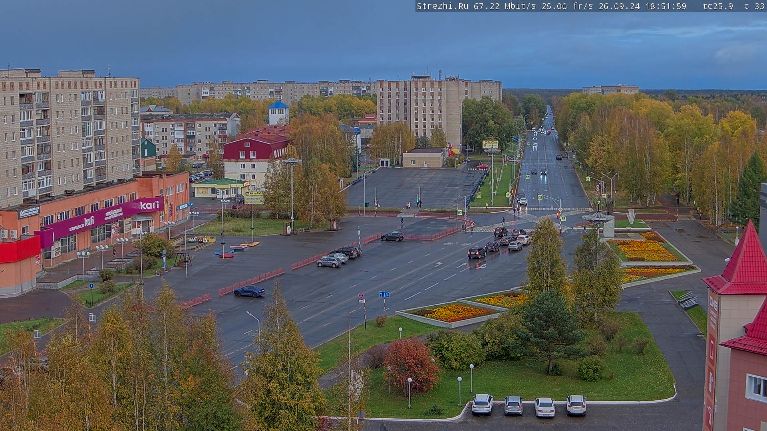Click the "c 33" overlay value
This screenshot has width=767, height=431.
754,6
